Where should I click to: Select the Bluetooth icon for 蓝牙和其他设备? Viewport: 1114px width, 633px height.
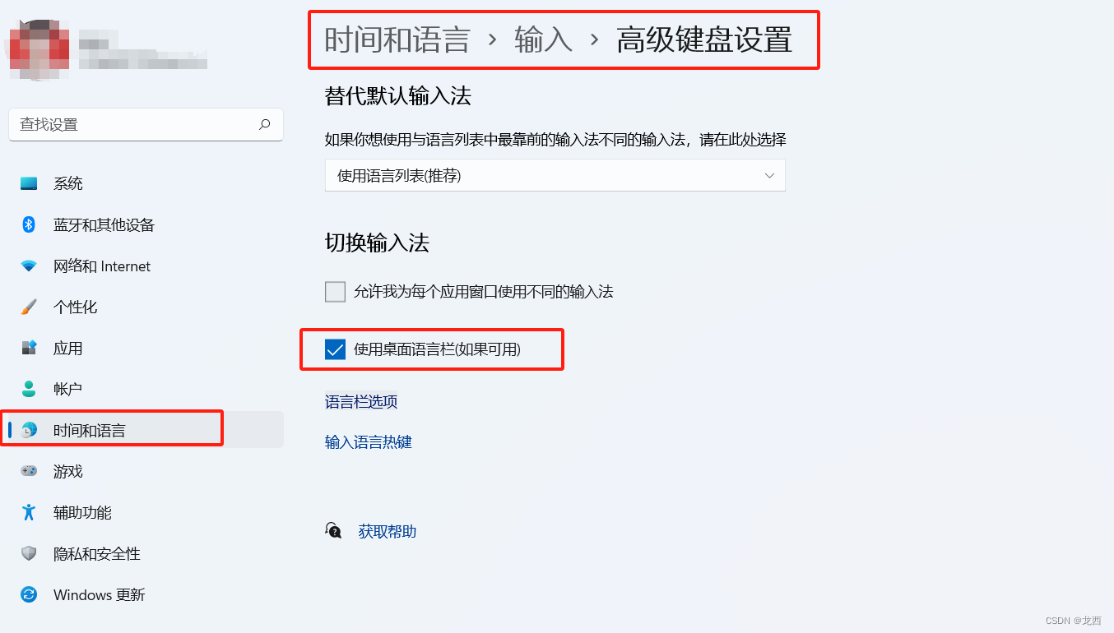(x=29, y=224)
